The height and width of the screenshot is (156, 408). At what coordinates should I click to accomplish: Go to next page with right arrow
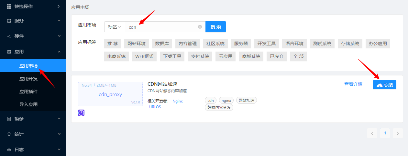398,133
